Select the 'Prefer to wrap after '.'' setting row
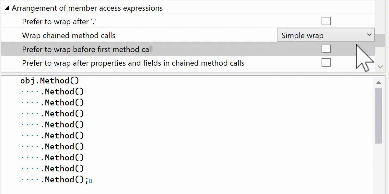This screenshot has width=389, height=194. click(58, 21)
